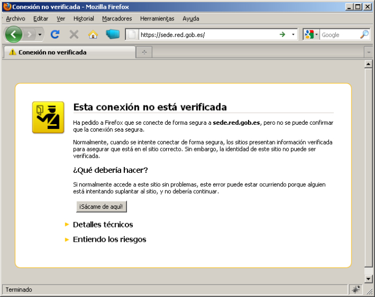Select the Conexión no verificada tab
This screenshot has width=375, height=297.
pyautogui.click(x=70, y=52)
